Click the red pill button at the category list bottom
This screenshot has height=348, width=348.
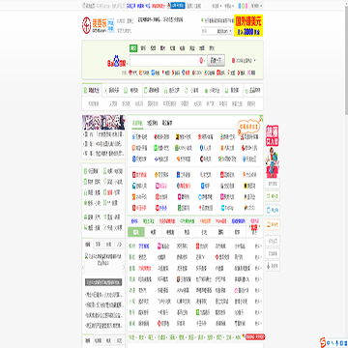[255, 336]
